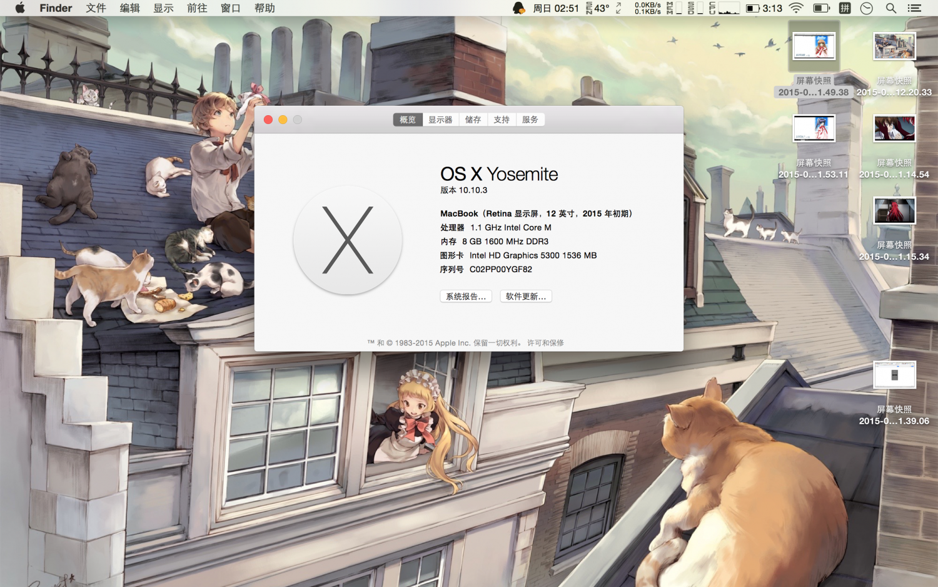Open the 窗口 menu
This screenshot has height=587, width=938.
tap(231, 8)
